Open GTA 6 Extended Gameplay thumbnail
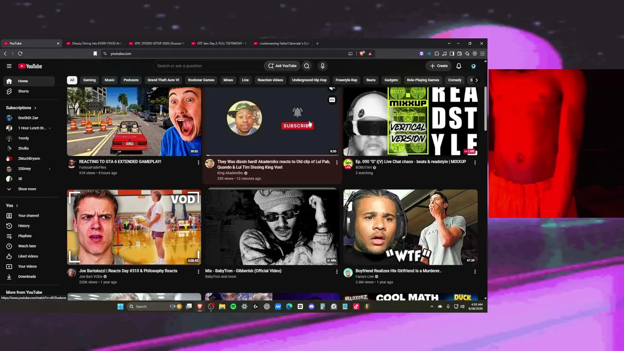Viewport: 624px width, 351px height. coord(134,122)
